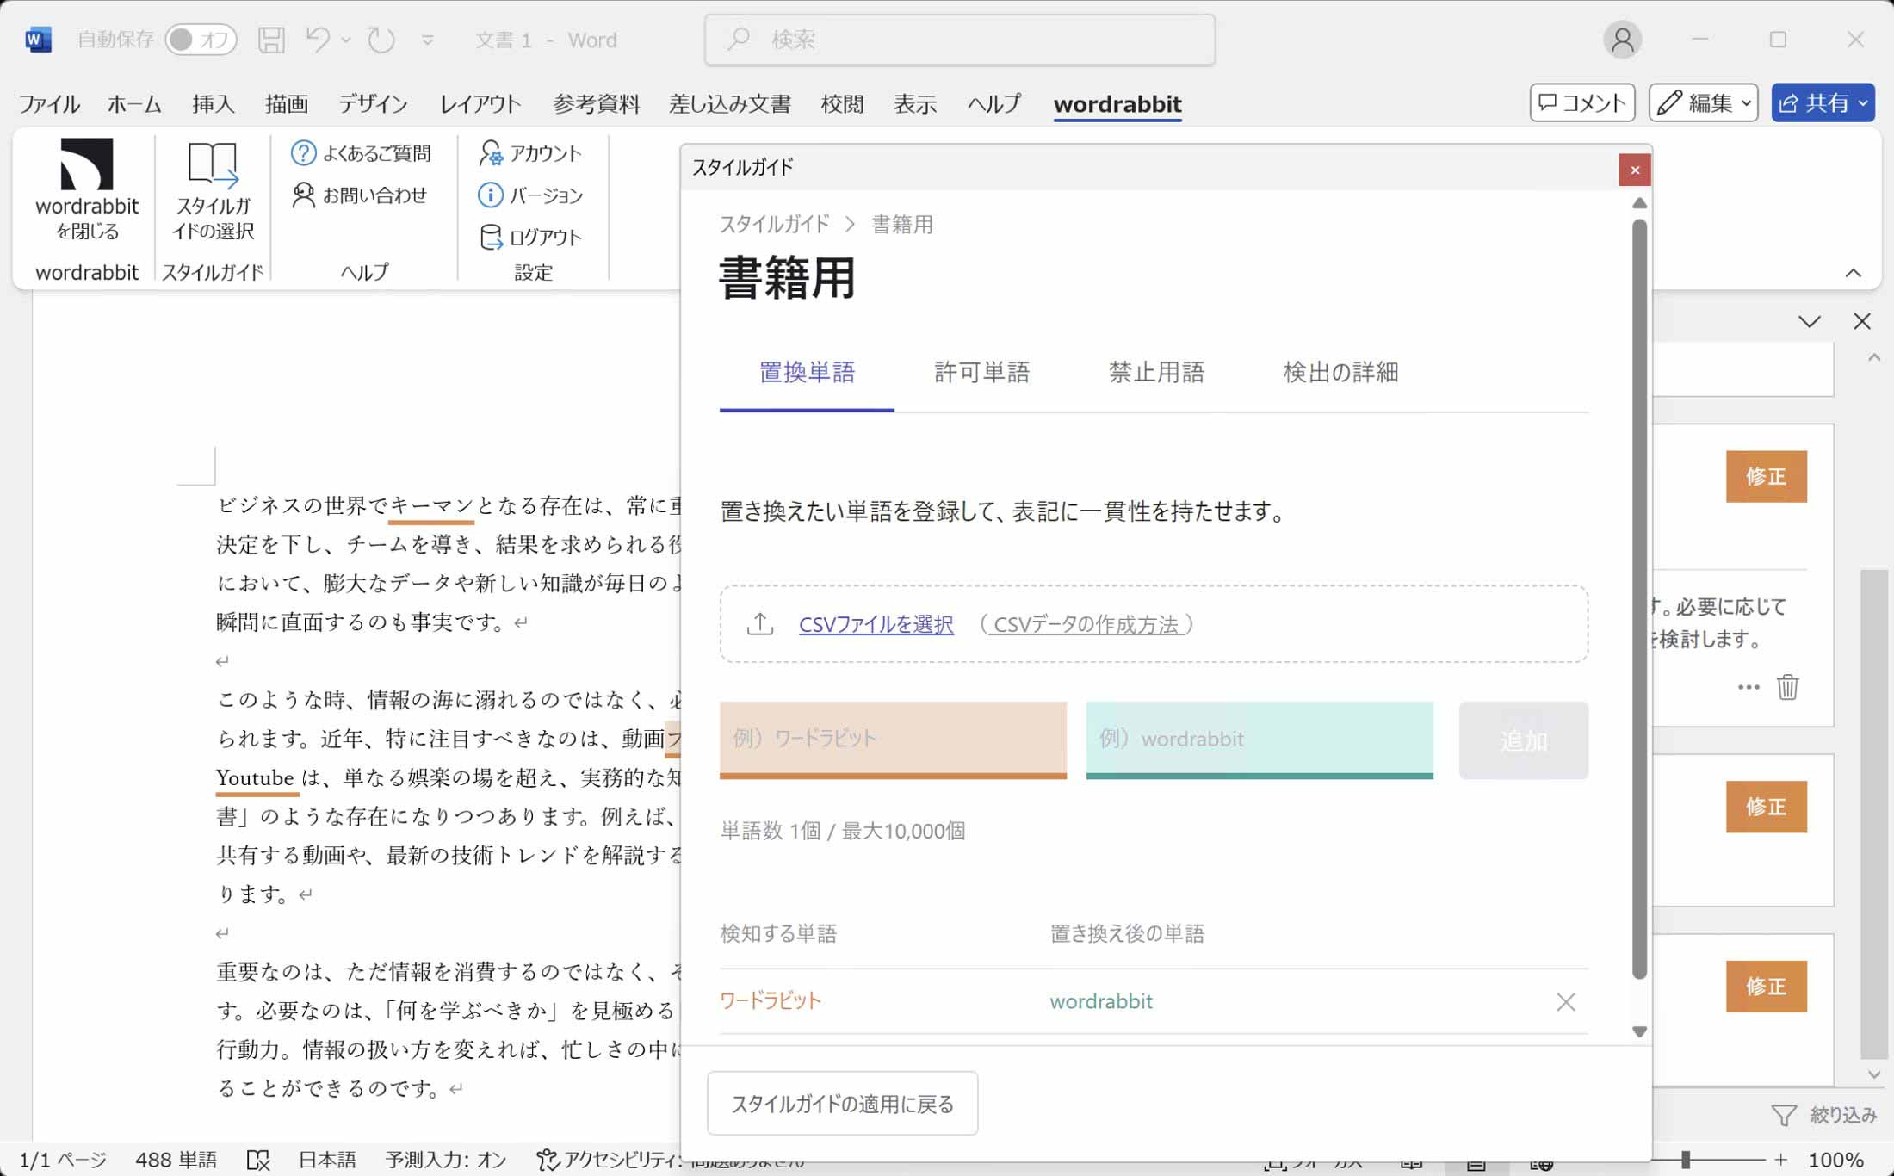Image resolution: width=1894 pixels, height=1176 pixels.
Task: Click the proofing status icon in status bar
Action: click(x=258, y=1160)
